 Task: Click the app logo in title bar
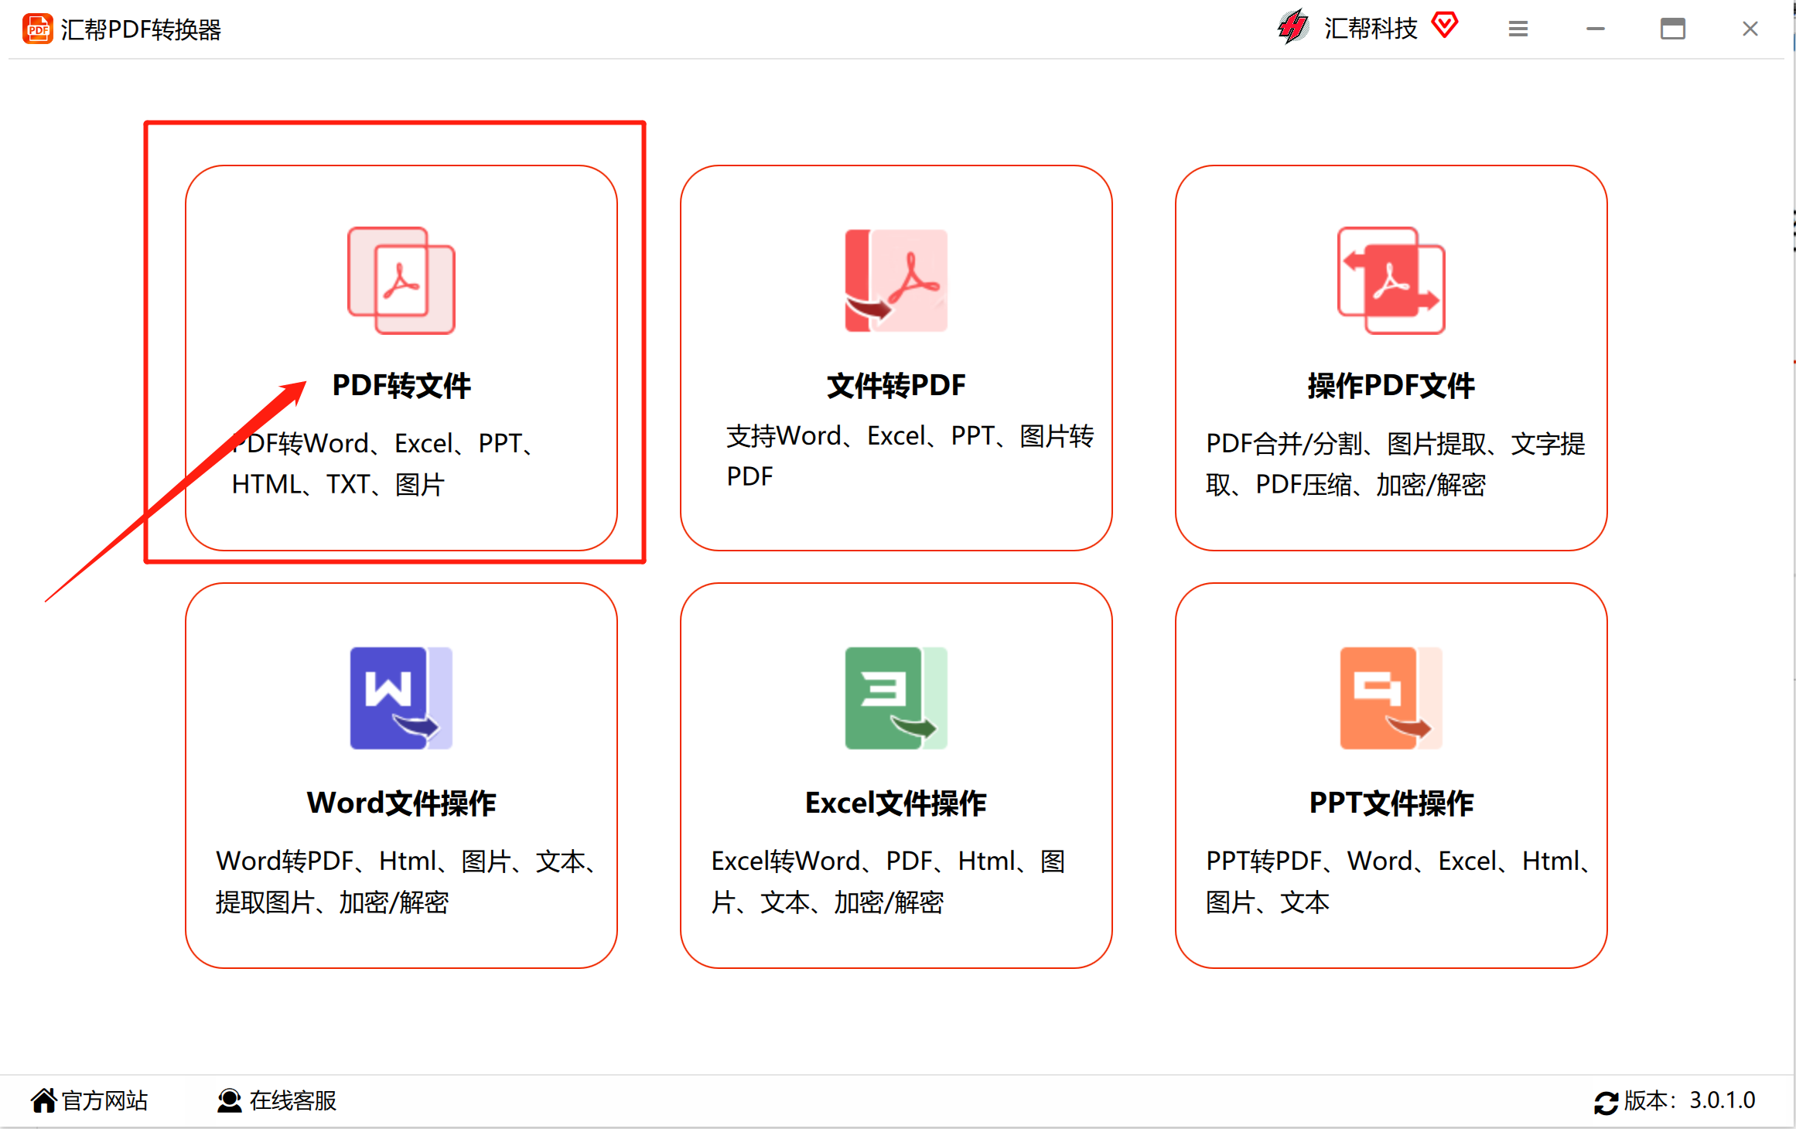(x=37, y=29)
